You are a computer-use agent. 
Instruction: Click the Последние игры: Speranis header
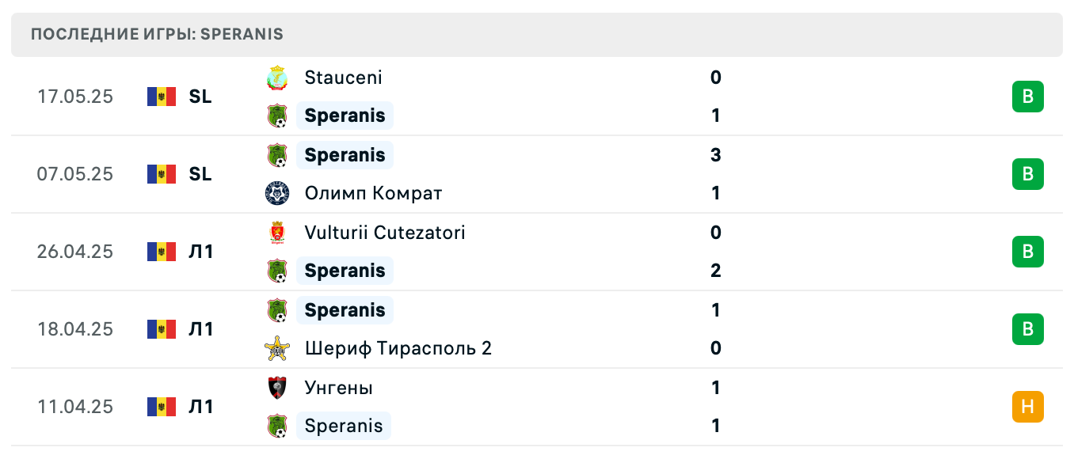pyautogui.click(x=157, y=35)
